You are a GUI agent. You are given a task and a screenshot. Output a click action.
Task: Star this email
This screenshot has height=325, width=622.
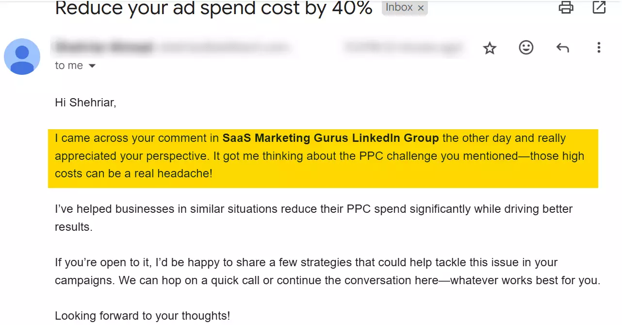pos(490,48)
